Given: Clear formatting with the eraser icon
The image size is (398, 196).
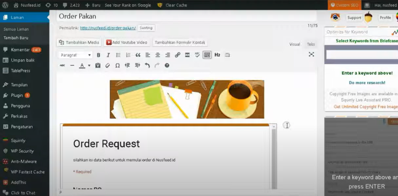Looking at the screenshot, I should [107, 65].
